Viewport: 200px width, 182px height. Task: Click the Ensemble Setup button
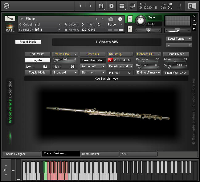[93, 60]
